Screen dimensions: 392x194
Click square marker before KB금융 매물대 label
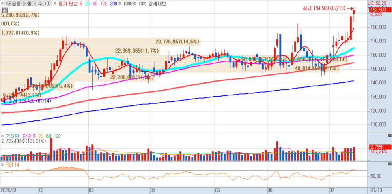pos(2,4)
